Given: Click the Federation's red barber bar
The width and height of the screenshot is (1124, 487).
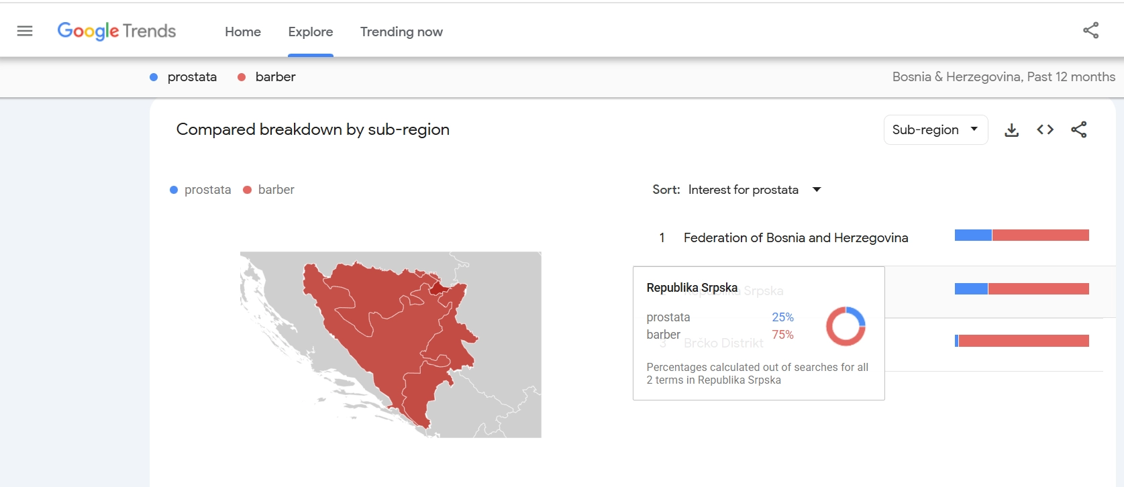Looking at the screenshot, I should (1040, 235).
